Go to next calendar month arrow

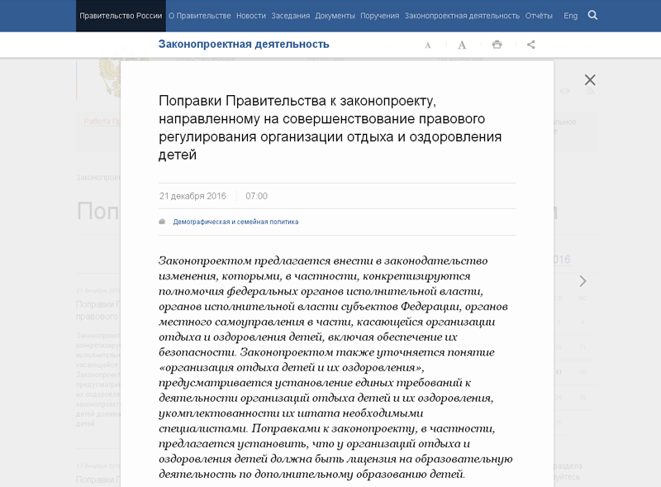point(583,281)
